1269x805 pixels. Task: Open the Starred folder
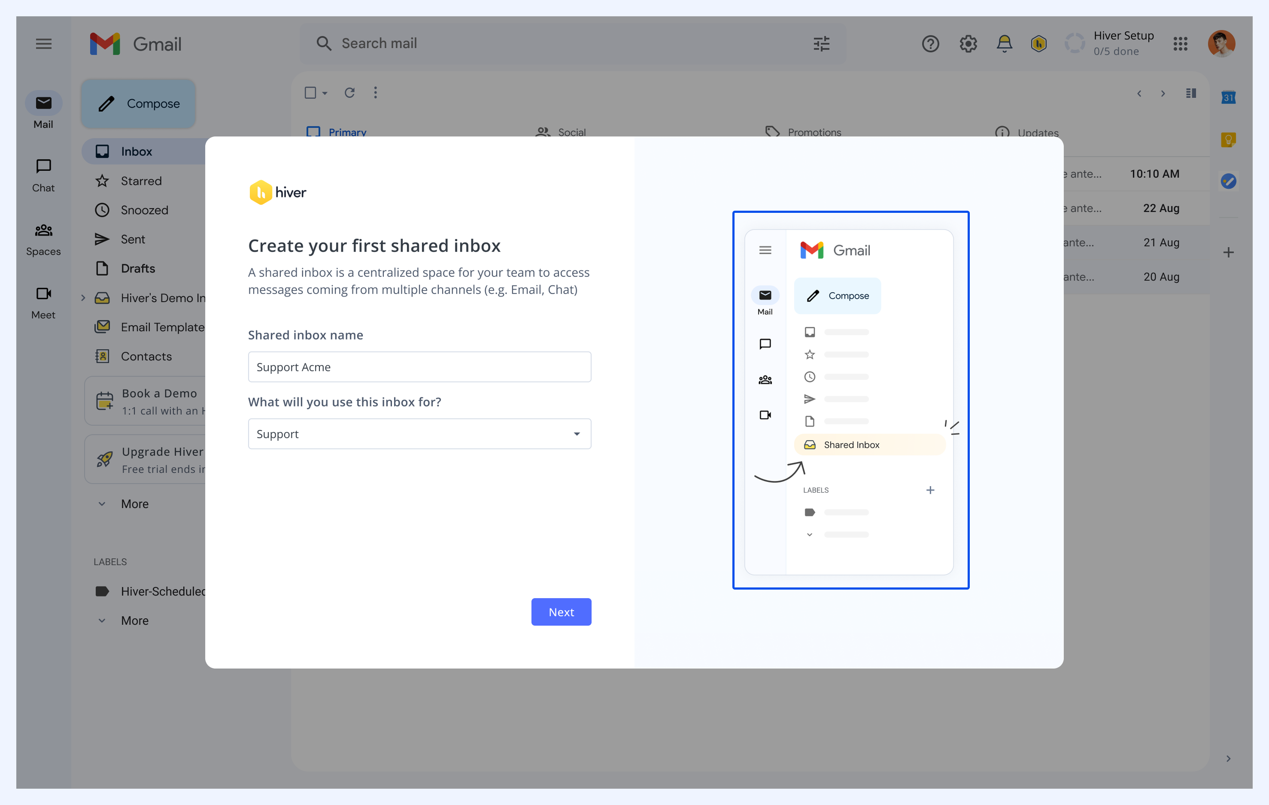128,181
